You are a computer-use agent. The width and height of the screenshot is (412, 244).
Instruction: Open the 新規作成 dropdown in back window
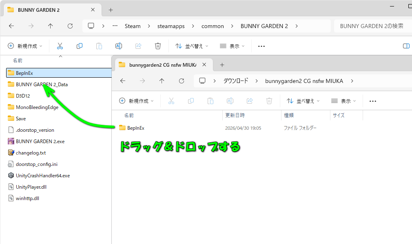coord(25,46)
